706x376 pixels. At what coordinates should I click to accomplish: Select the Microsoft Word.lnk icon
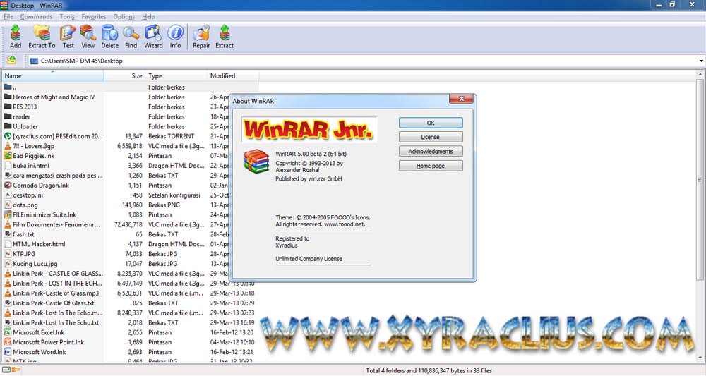[8, 352]
